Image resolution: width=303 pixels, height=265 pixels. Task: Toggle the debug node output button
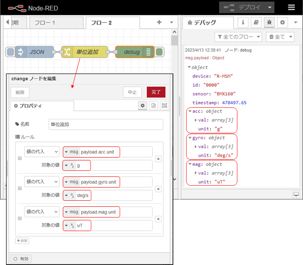click(159, 52)
